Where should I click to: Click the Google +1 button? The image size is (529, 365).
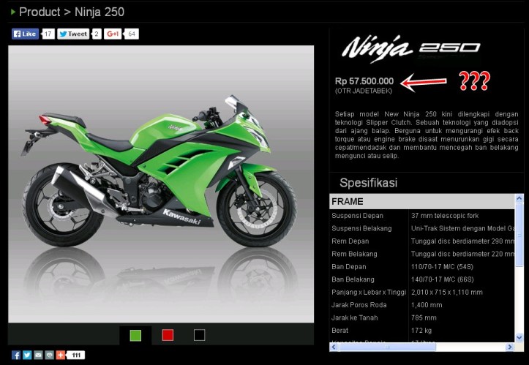[113, 34]
